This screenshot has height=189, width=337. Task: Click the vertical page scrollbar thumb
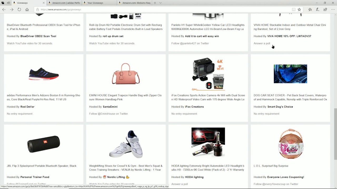[x=335, y=134]
